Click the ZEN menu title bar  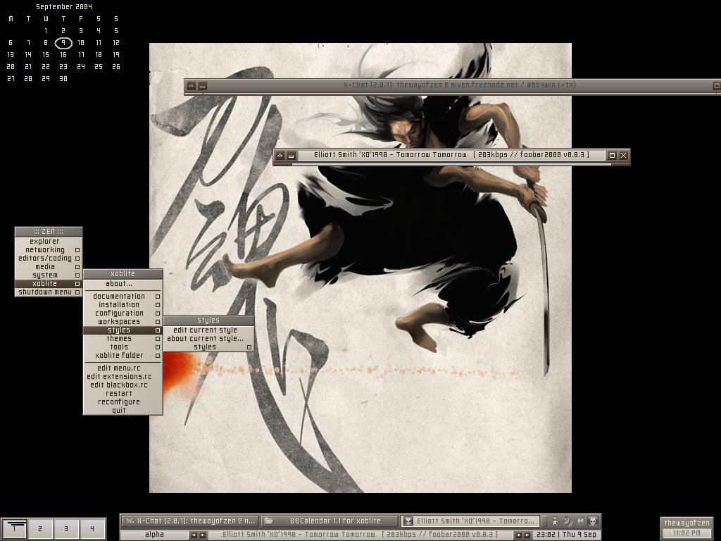pyautogui.click(x=49, y=231)
